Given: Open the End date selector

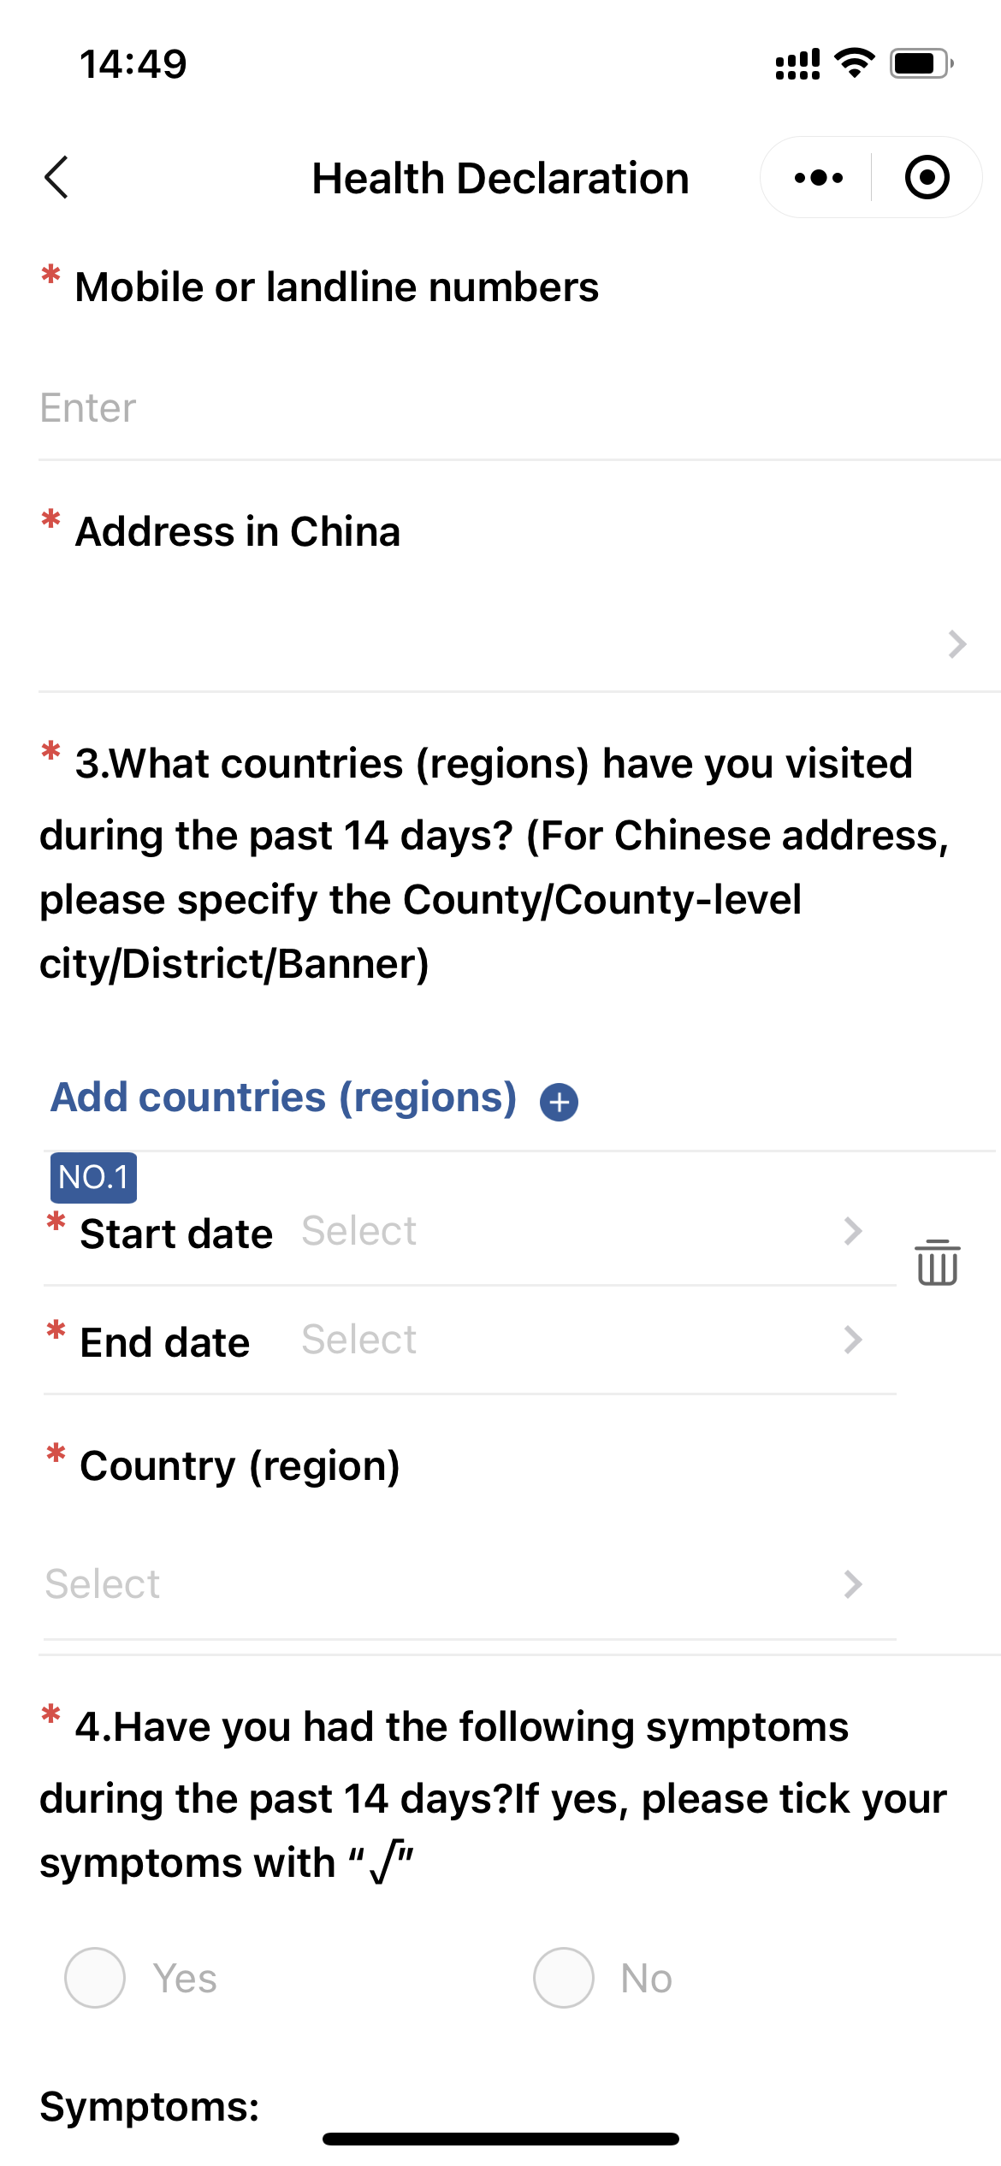Looking at the screenshot, I should (x=582, y=1340).
